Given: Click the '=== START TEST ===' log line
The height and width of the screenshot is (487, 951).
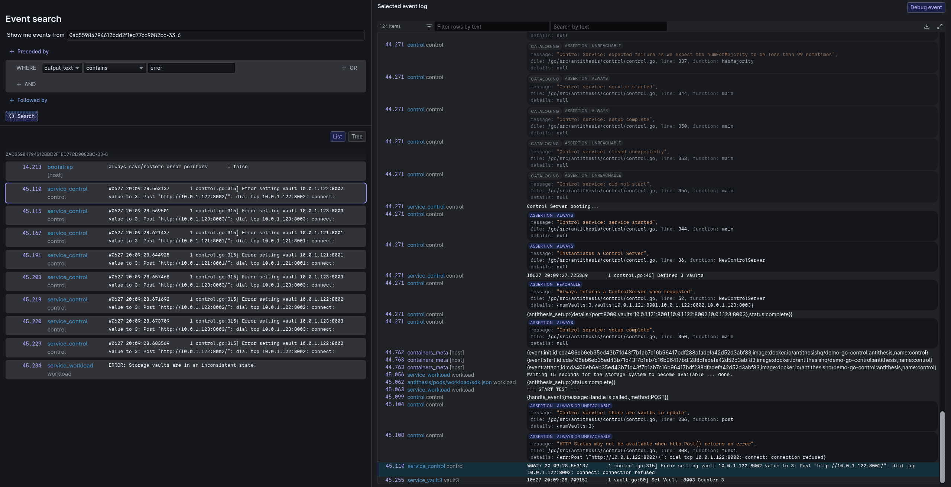Looking at the screenshot, I should 553,389.
